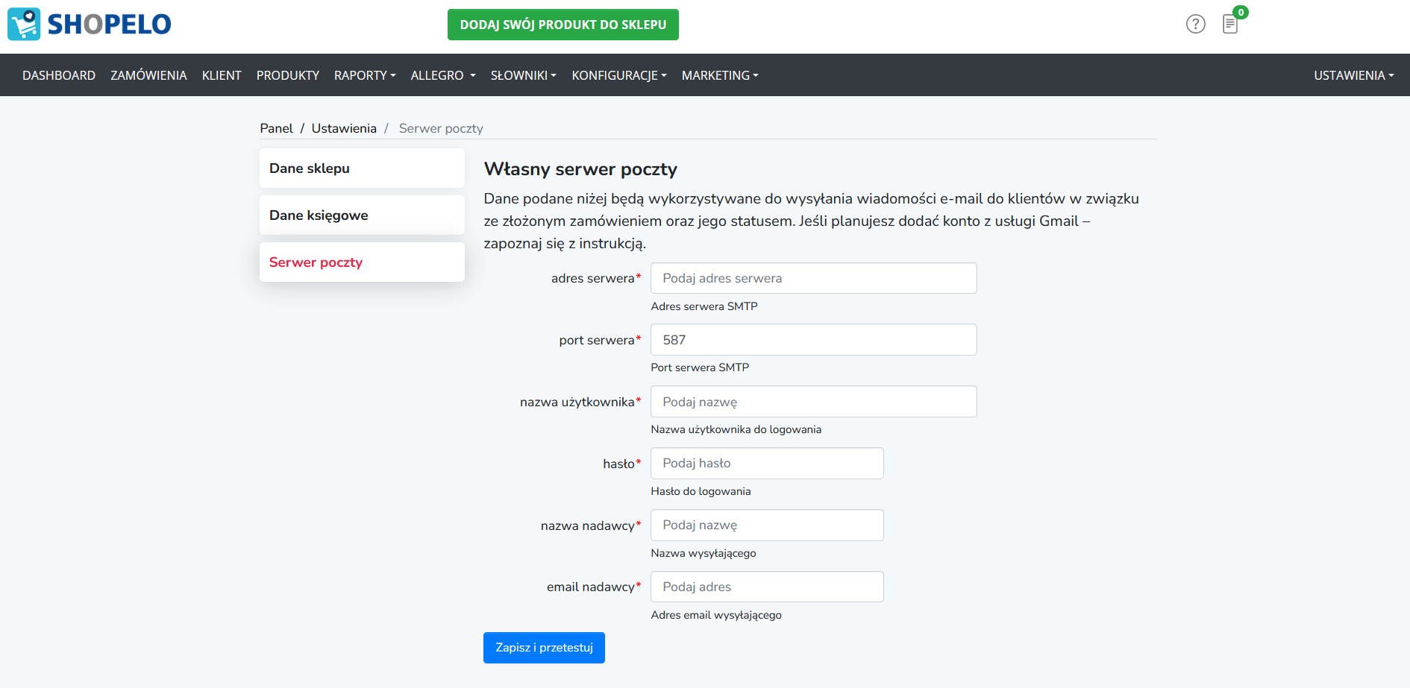Open the Marketing dropdown
Image resolution: width=1410 pixels, height=688 pixels.
(719, 75)
